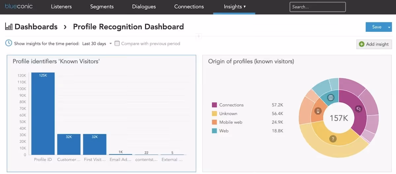The height and width of the screenshot is (174, 396).
Task: Click the 56.4K Unknown value
Action: tap(277, 113)
